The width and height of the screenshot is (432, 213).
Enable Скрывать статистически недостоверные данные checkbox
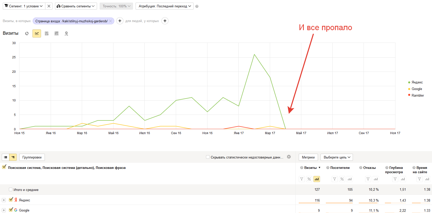pos(208,157)
